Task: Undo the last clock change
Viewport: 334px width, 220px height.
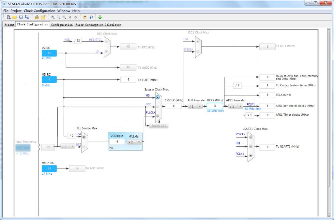Action: 70,17
